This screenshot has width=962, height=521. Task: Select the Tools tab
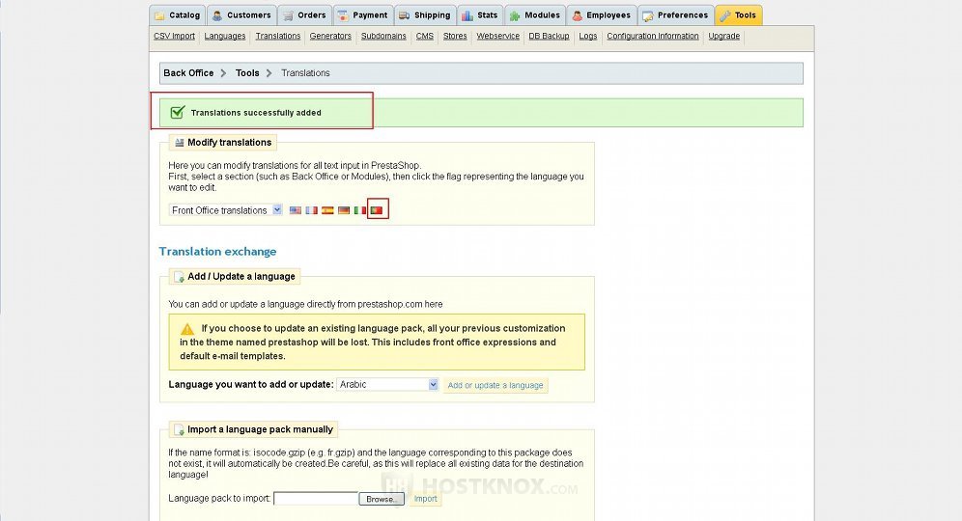point(739,15)
